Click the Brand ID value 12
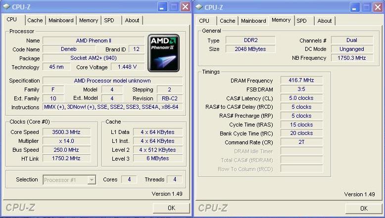Screen dimensions: 385x218 [137, 49]
